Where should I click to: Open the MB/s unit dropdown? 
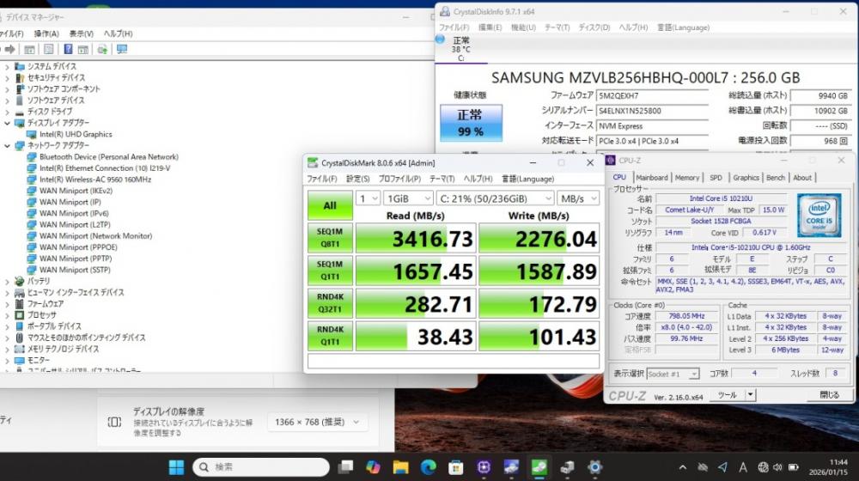pos(577,198)
